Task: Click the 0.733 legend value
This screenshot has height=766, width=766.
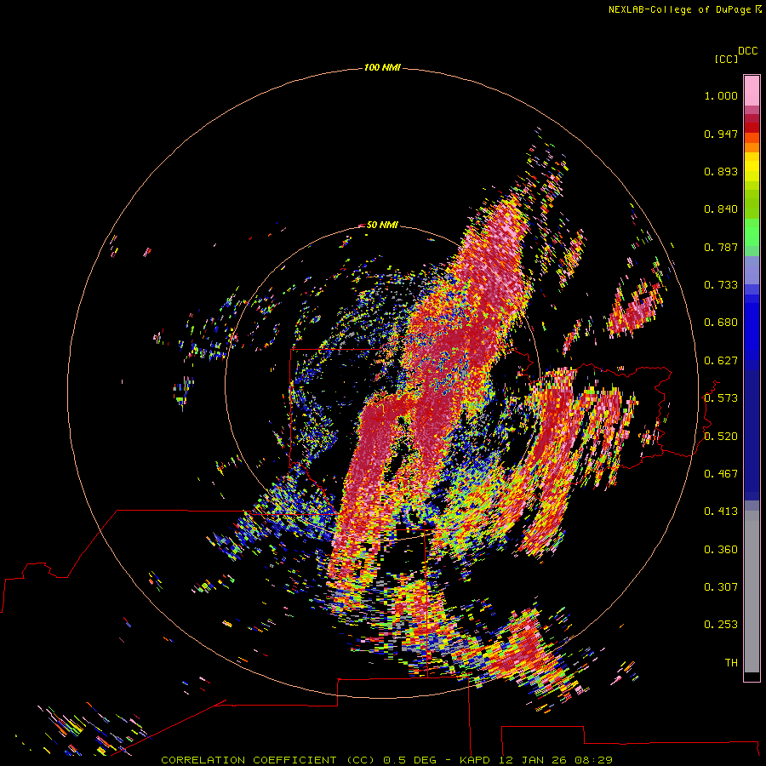Action: (x=721, y=285)
